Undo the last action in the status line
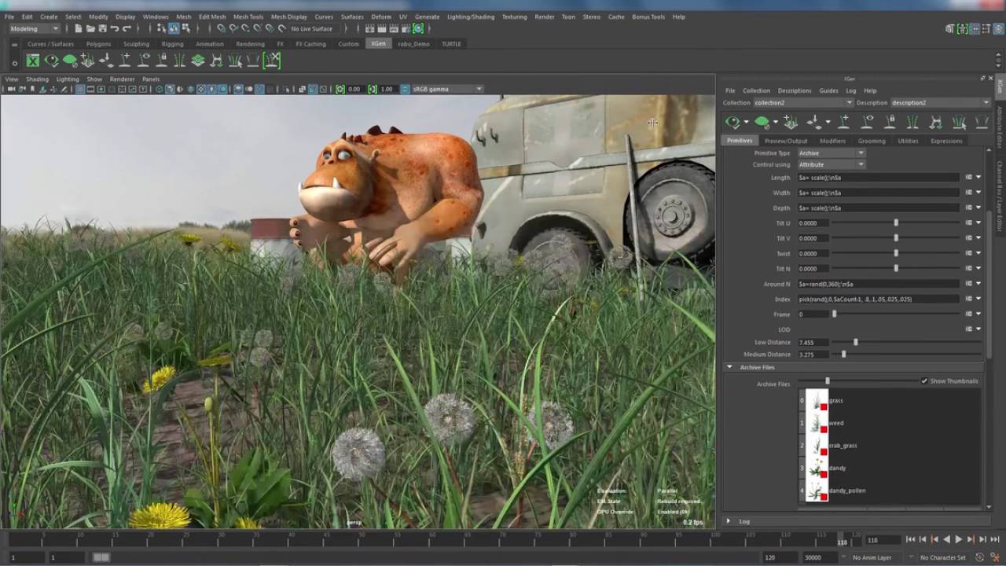Screen dimensions: 1006x566 click(x=115, y=29)
